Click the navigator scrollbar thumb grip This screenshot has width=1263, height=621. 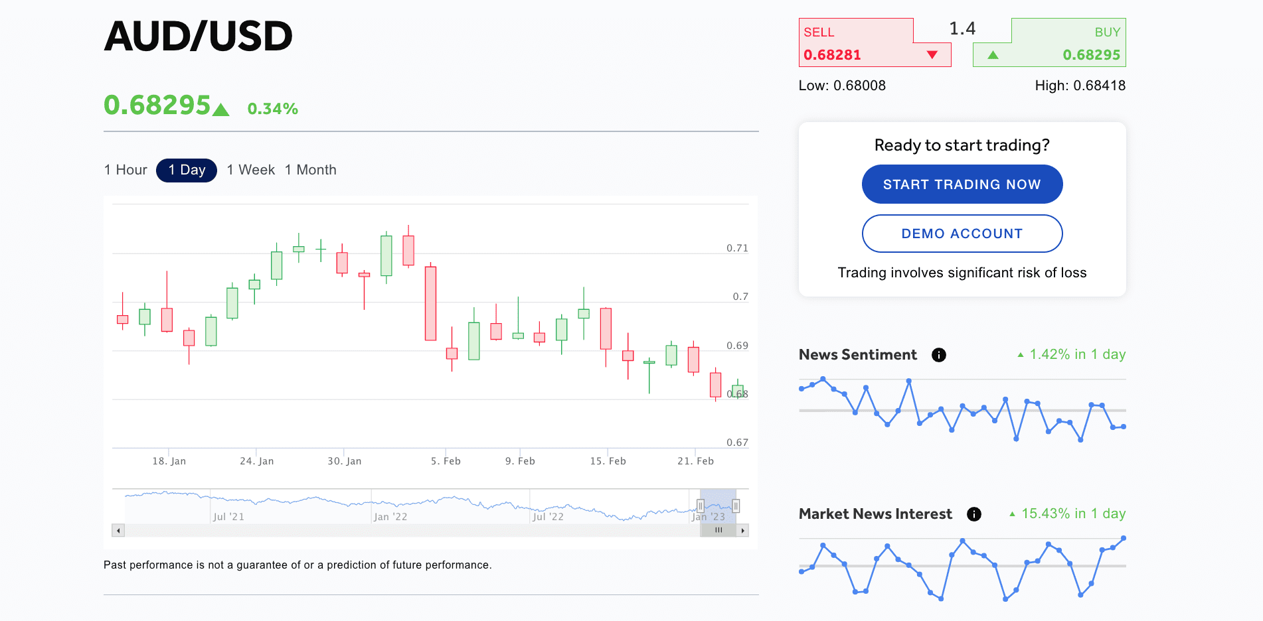(x=718, y=531)
